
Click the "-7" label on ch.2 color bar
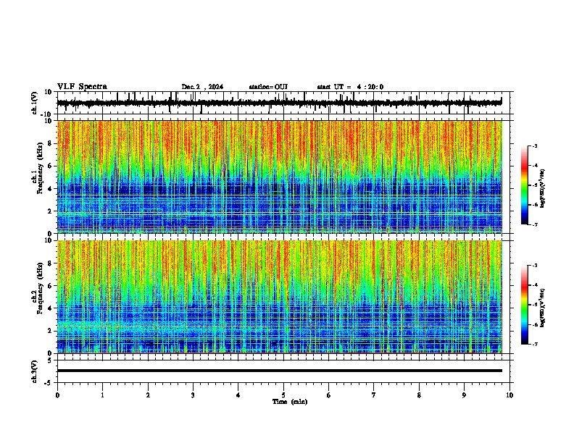535,345
